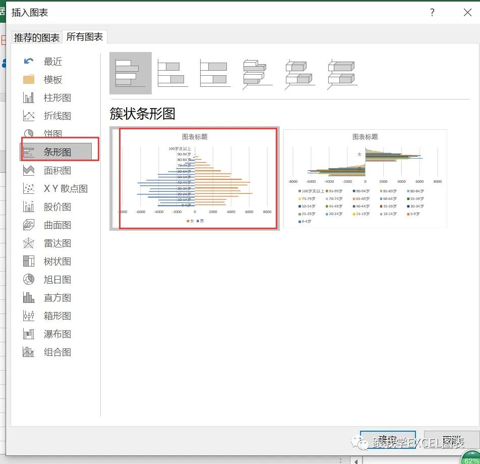This screenshot has height=464, width=480.
Task: Open the dialog help with ? button
Action: (x=432, y=13)
